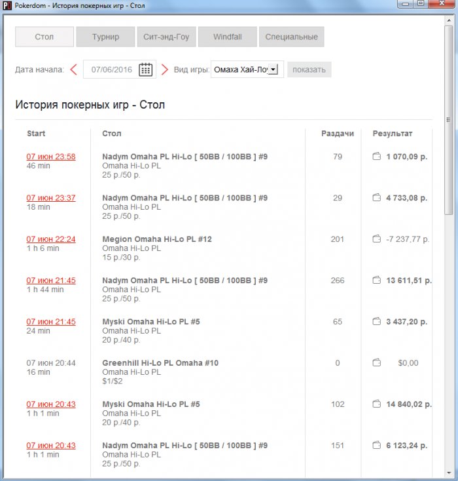Click the Pokerdom logo in title bar
This screenshot has width=458, height=481.
click(x=7, y=5)
